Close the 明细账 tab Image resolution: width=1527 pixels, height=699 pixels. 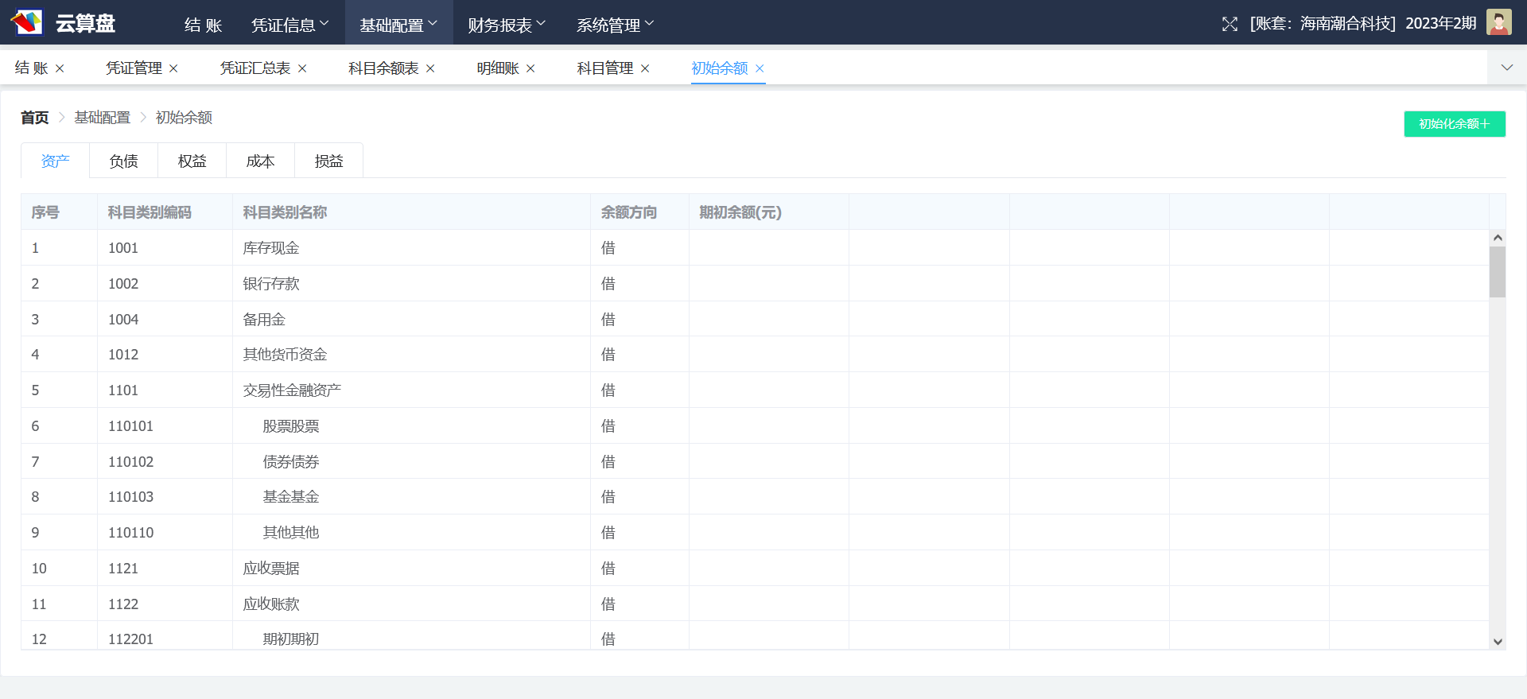point(530,69)
